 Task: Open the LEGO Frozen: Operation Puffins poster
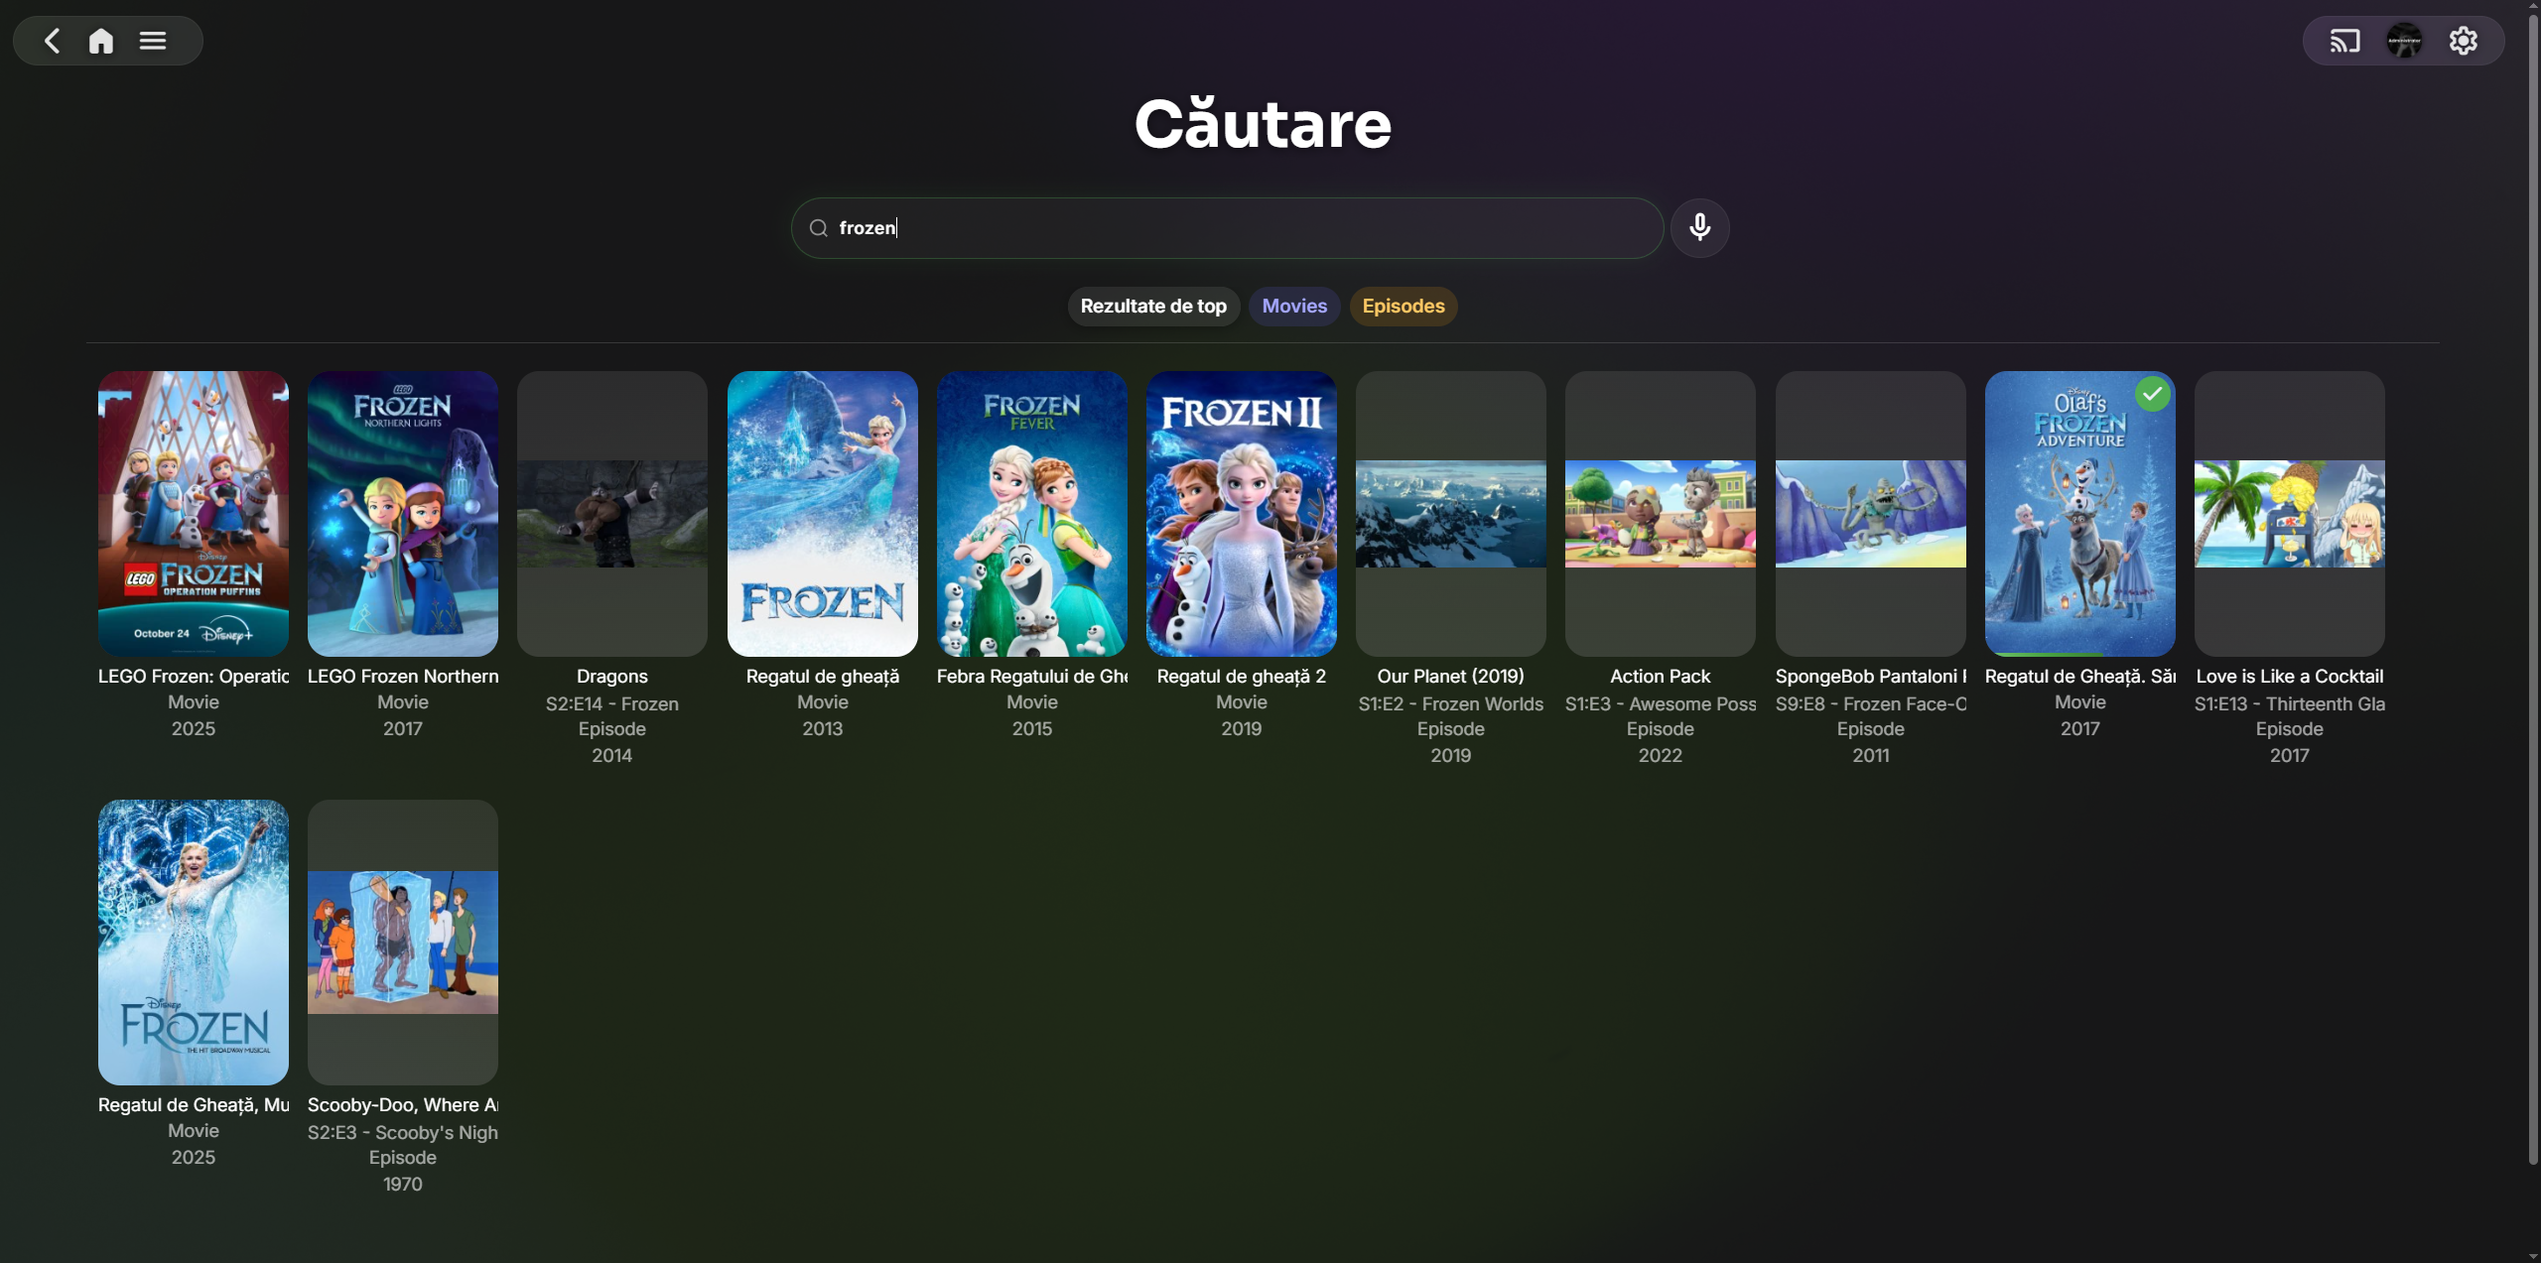tap(194, 514)
